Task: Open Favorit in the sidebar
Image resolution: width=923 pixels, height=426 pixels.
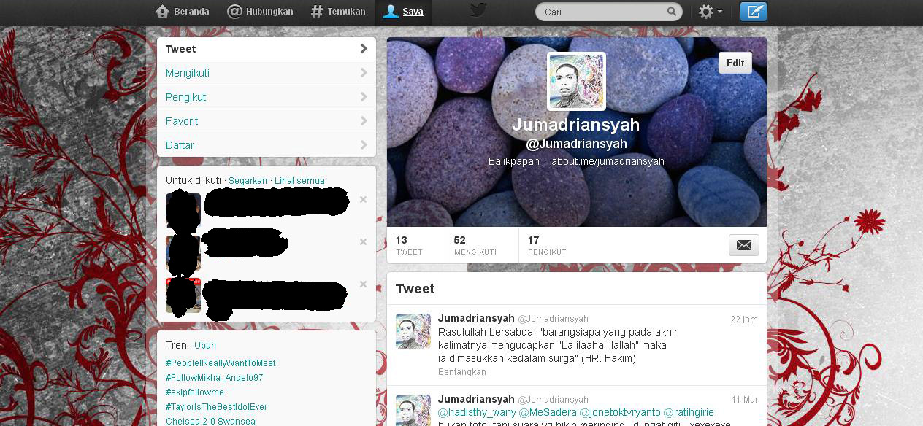Action: (267, 121)
